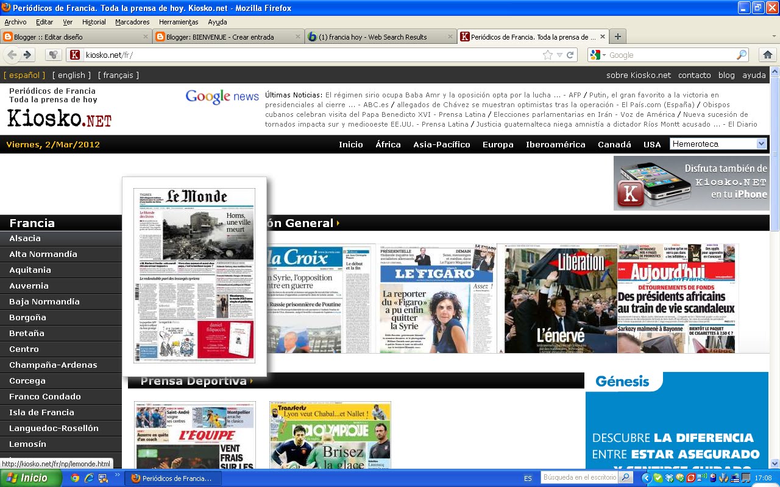This screenshot has height=487, width=780.
Task: Browse newspapers from Europa
Action: point(498,144)
